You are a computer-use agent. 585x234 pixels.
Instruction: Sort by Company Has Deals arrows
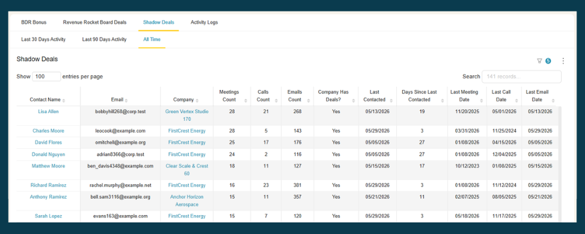pyautogui.click(x=353, y=100)
